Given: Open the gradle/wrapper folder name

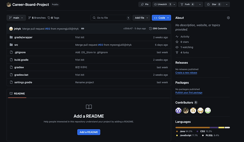Looking at the screenshot, I should click(x=23, y=37).
